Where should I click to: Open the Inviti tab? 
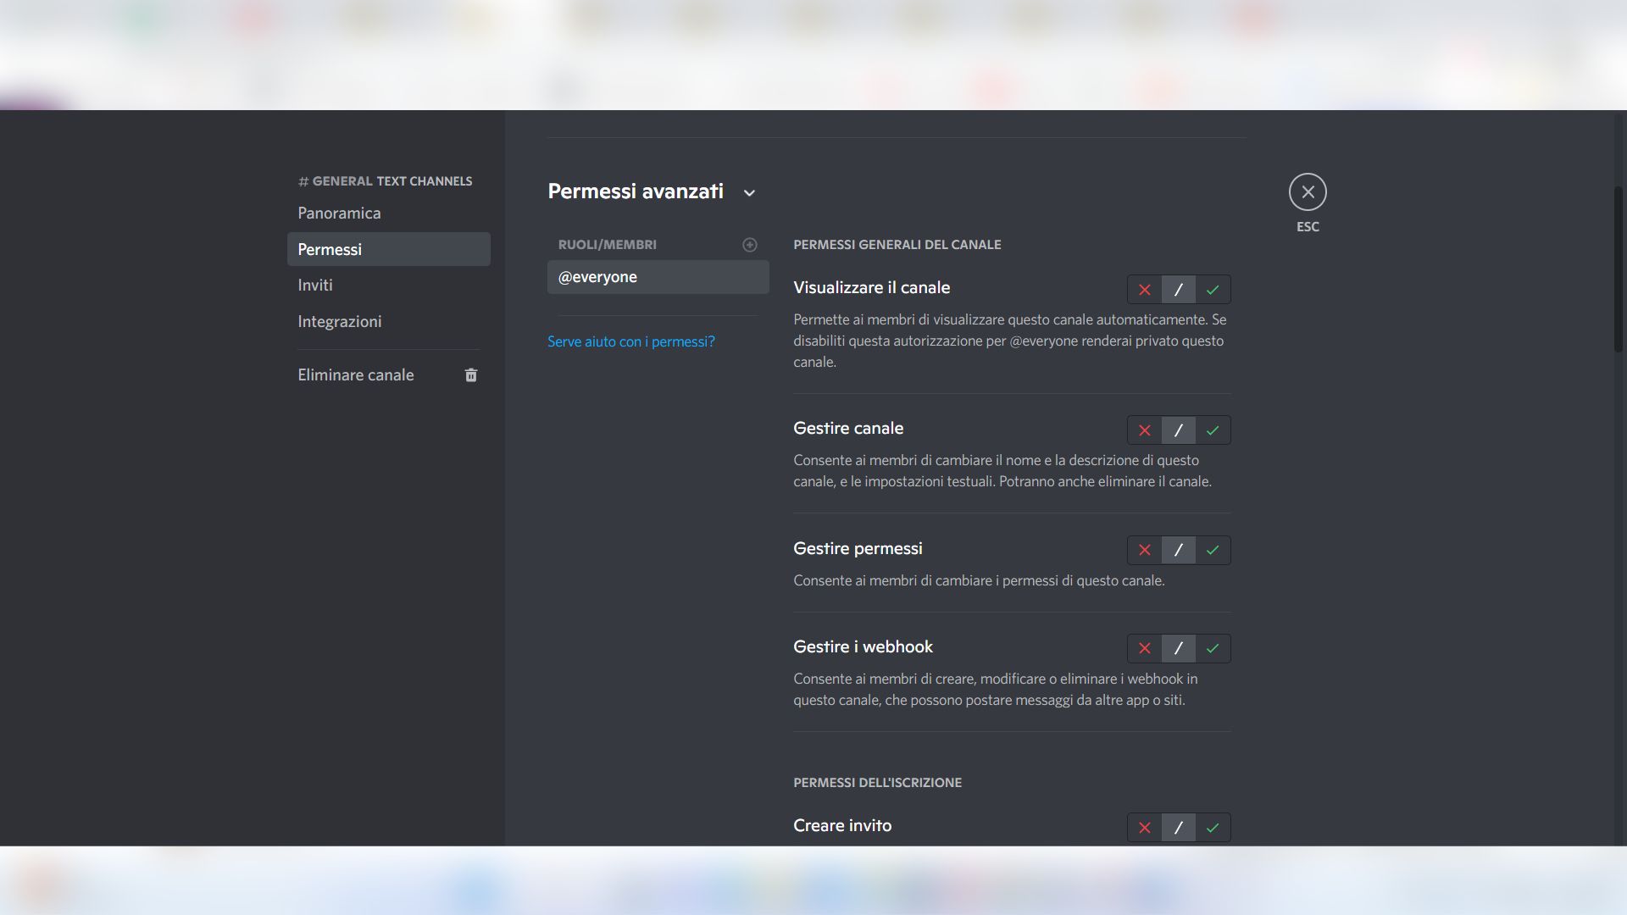click(x=315, y=285)
